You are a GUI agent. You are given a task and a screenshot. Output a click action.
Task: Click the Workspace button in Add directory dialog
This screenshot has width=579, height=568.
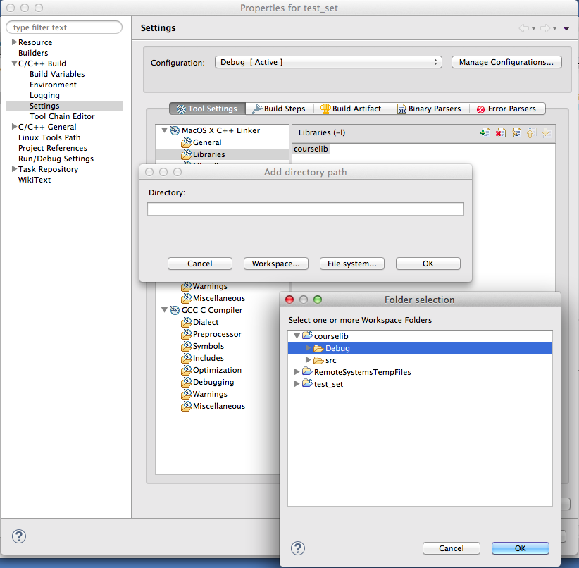pos(275,263)
